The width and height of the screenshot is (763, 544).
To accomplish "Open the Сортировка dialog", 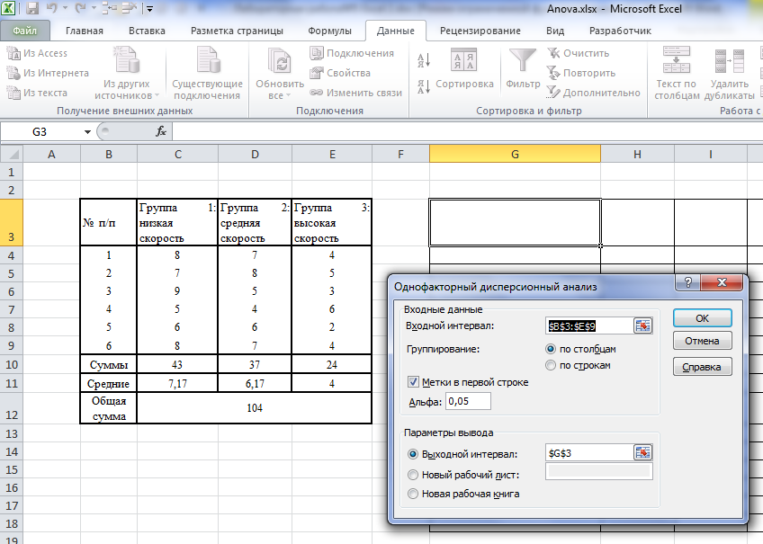I will tap(463, 69).
